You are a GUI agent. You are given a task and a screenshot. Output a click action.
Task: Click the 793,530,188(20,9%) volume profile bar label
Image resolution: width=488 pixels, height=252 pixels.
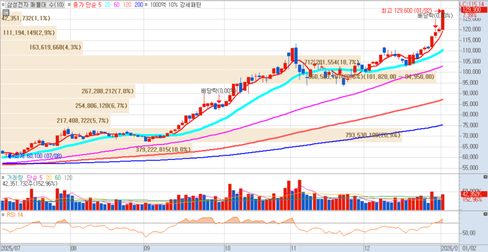[373, 135]
